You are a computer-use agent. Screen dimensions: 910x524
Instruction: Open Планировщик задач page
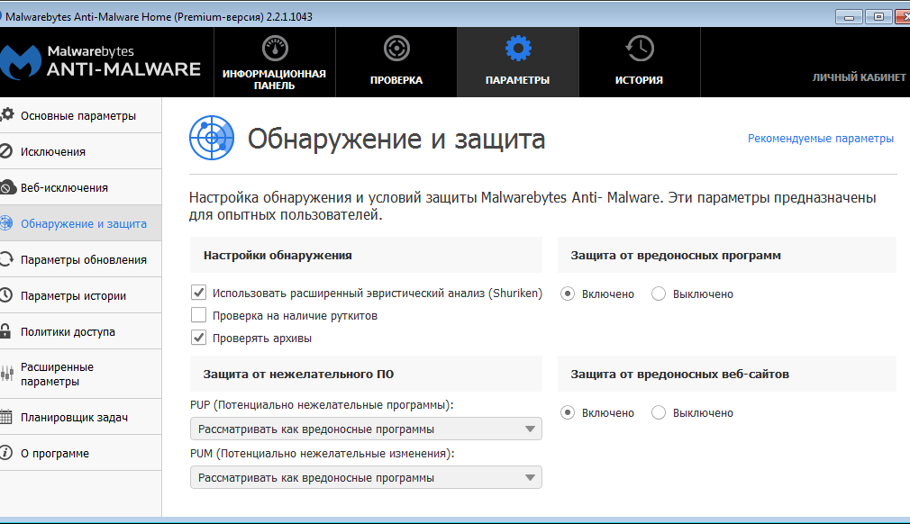[x=81, y=417]
